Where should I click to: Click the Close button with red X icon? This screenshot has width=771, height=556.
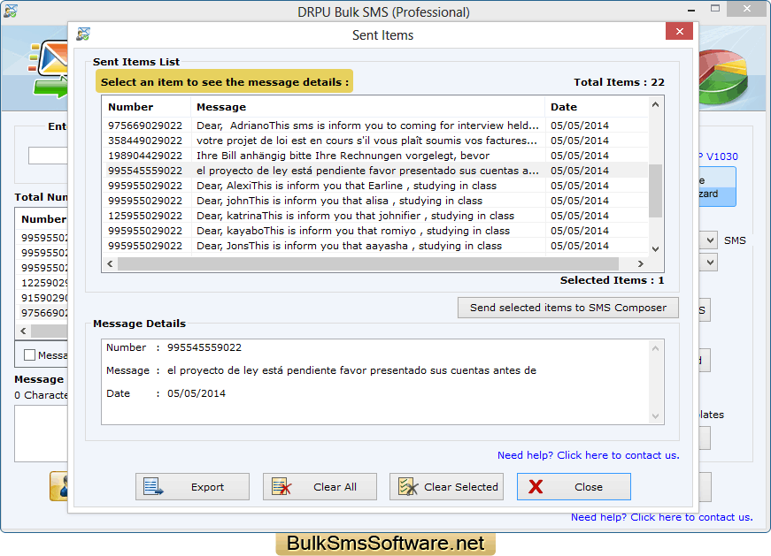tap(574, 487)
